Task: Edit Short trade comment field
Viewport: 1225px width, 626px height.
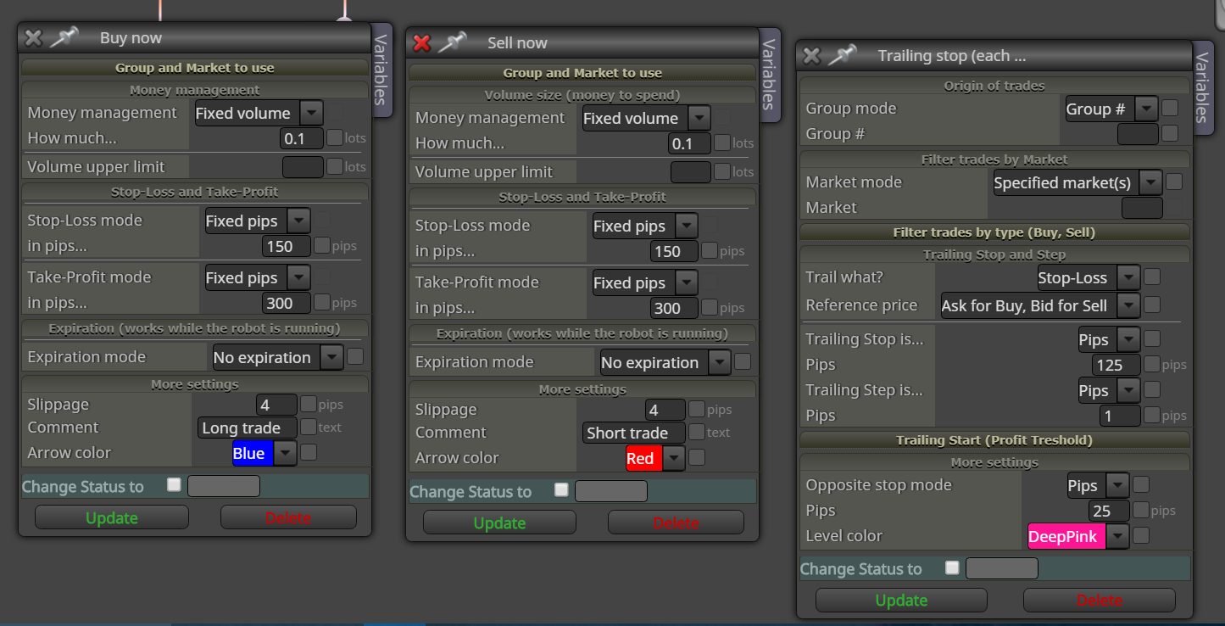Action: pyautogui.click(x=634, y=433)
